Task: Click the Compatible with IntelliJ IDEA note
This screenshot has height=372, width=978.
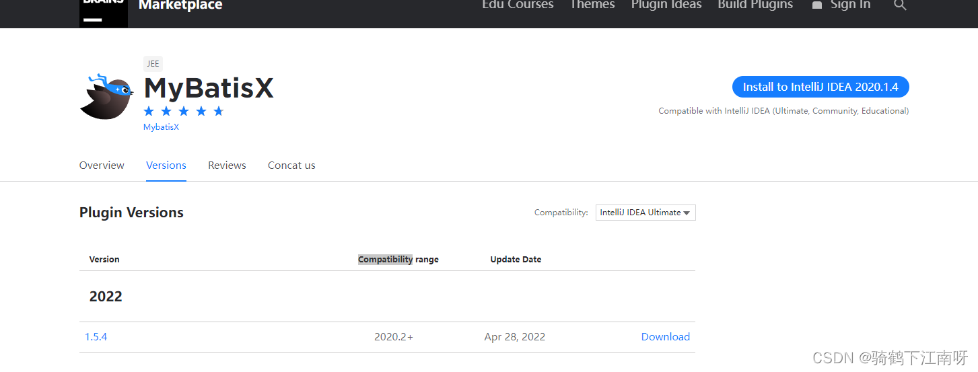Action: coord(783,111)
